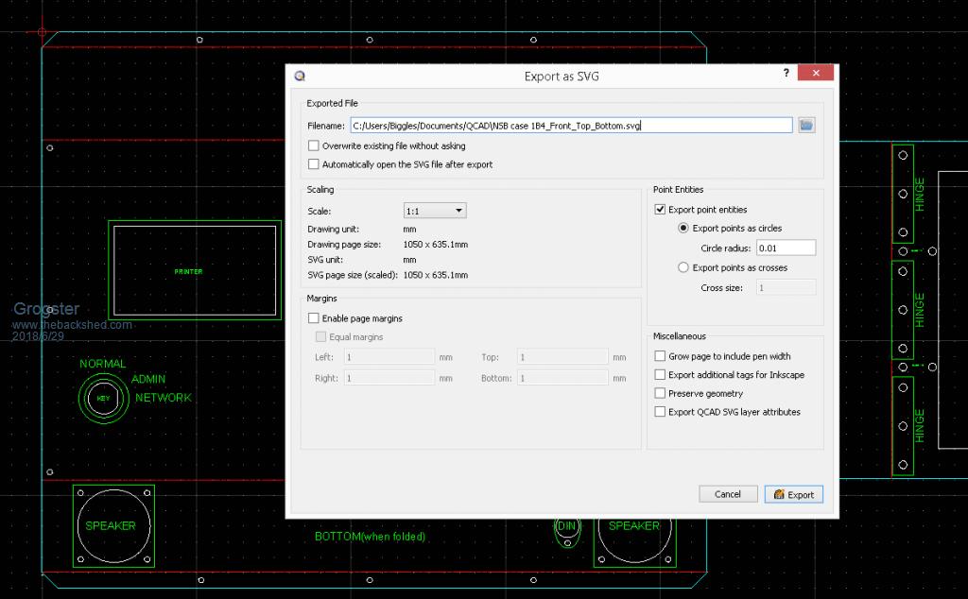Click the DIN connector label
Viewport: 968px width, 599px height.
[x=566, y=526]
